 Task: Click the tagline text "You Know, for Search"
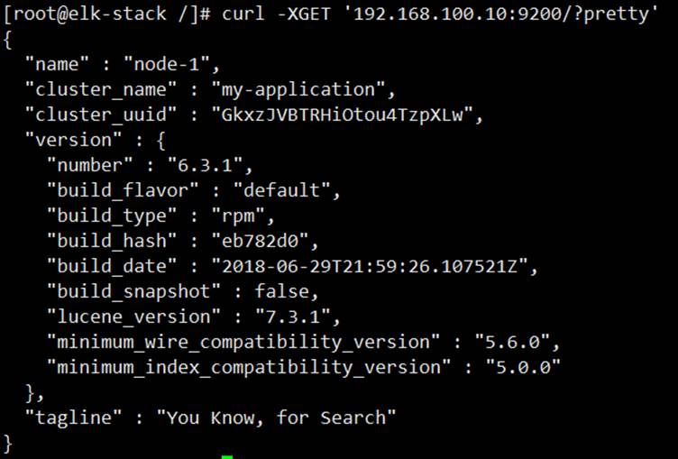pos(276,418)
